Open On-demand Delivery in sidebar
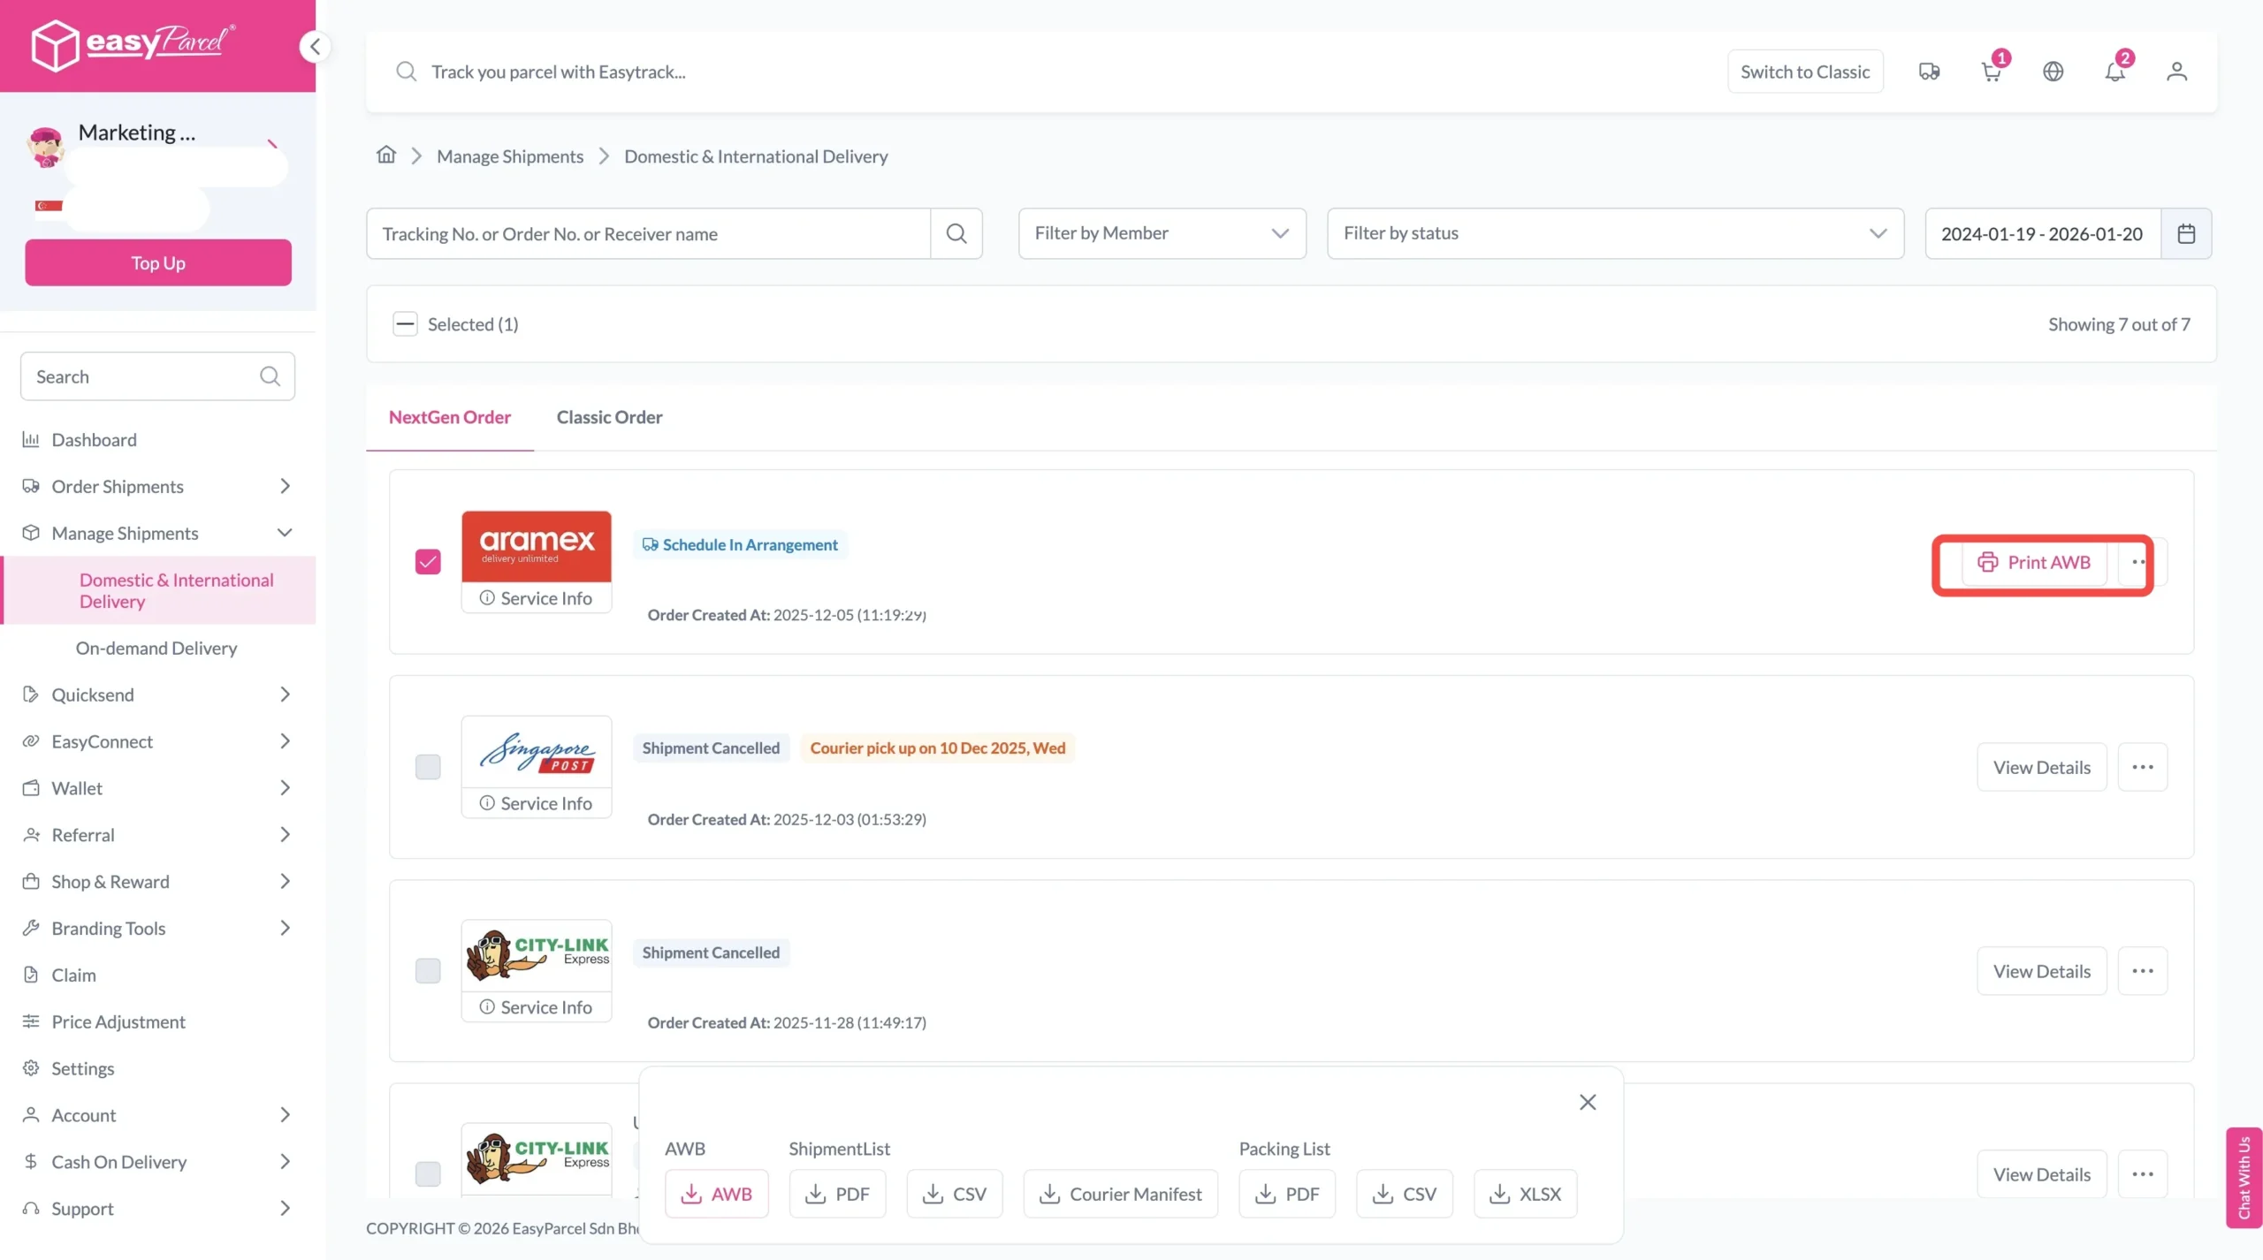 156,649
